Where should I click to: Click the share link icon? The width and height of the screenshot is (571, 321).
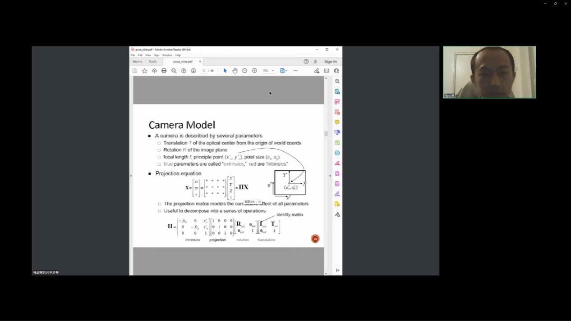[x=317, y=71]
